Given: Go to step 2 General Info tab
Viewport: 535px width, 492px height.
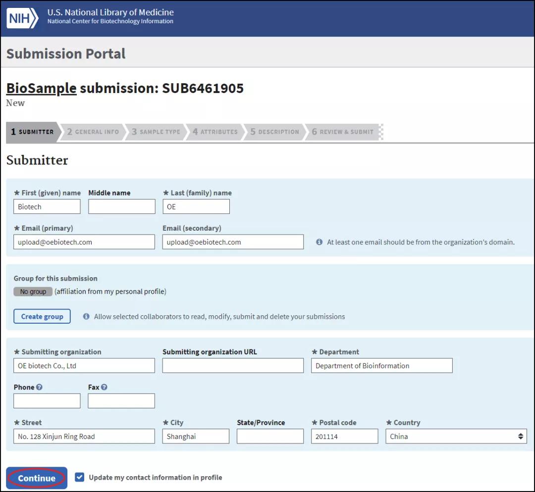Looking at the screenshot, I should [93, 132].
